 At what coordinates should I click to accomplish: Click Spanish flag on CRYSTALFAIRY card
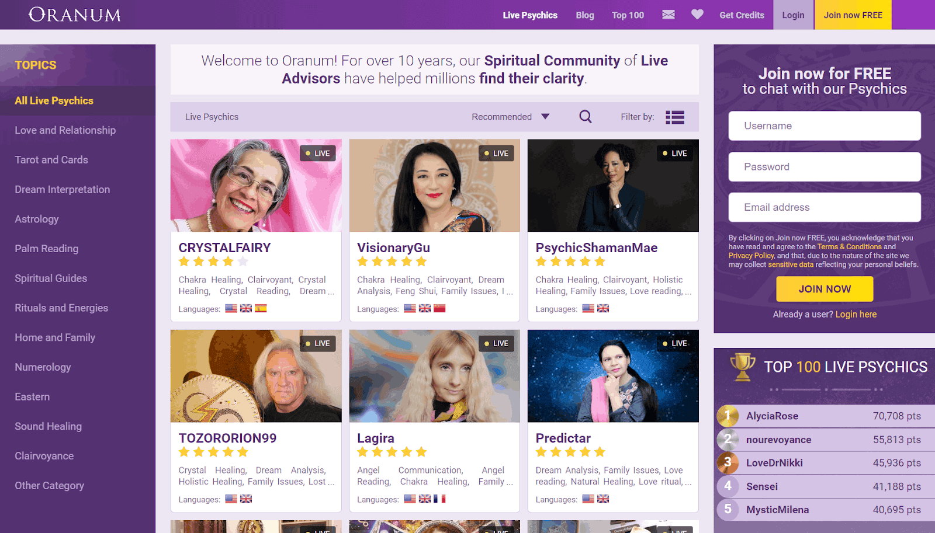(x=261, y=308)
